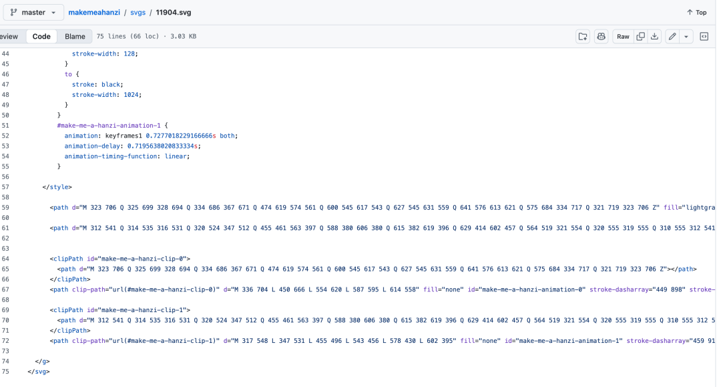Select line number 61
721x387 pixels.
pyautogui.click(x=5, y=228)
